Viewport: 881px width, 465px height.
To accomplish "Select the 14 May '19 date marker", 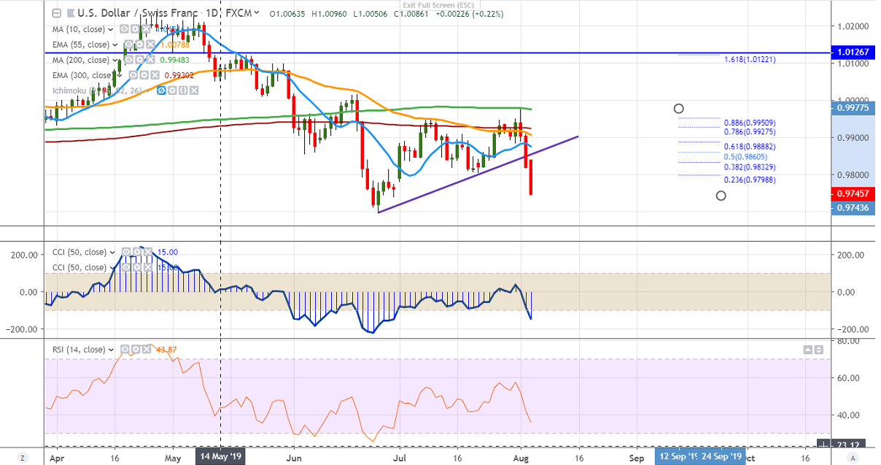I will coord(220,456).
